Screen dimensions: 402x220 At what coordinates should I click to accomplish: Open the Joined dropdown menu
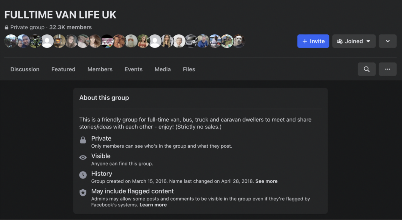point(354,41)
